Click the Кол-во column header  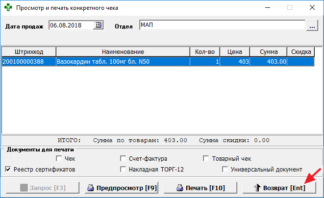coord(205,51)
